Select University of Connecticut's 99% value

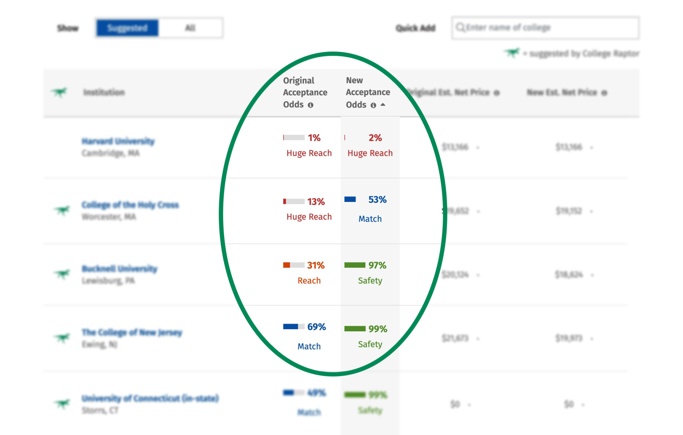378,395
